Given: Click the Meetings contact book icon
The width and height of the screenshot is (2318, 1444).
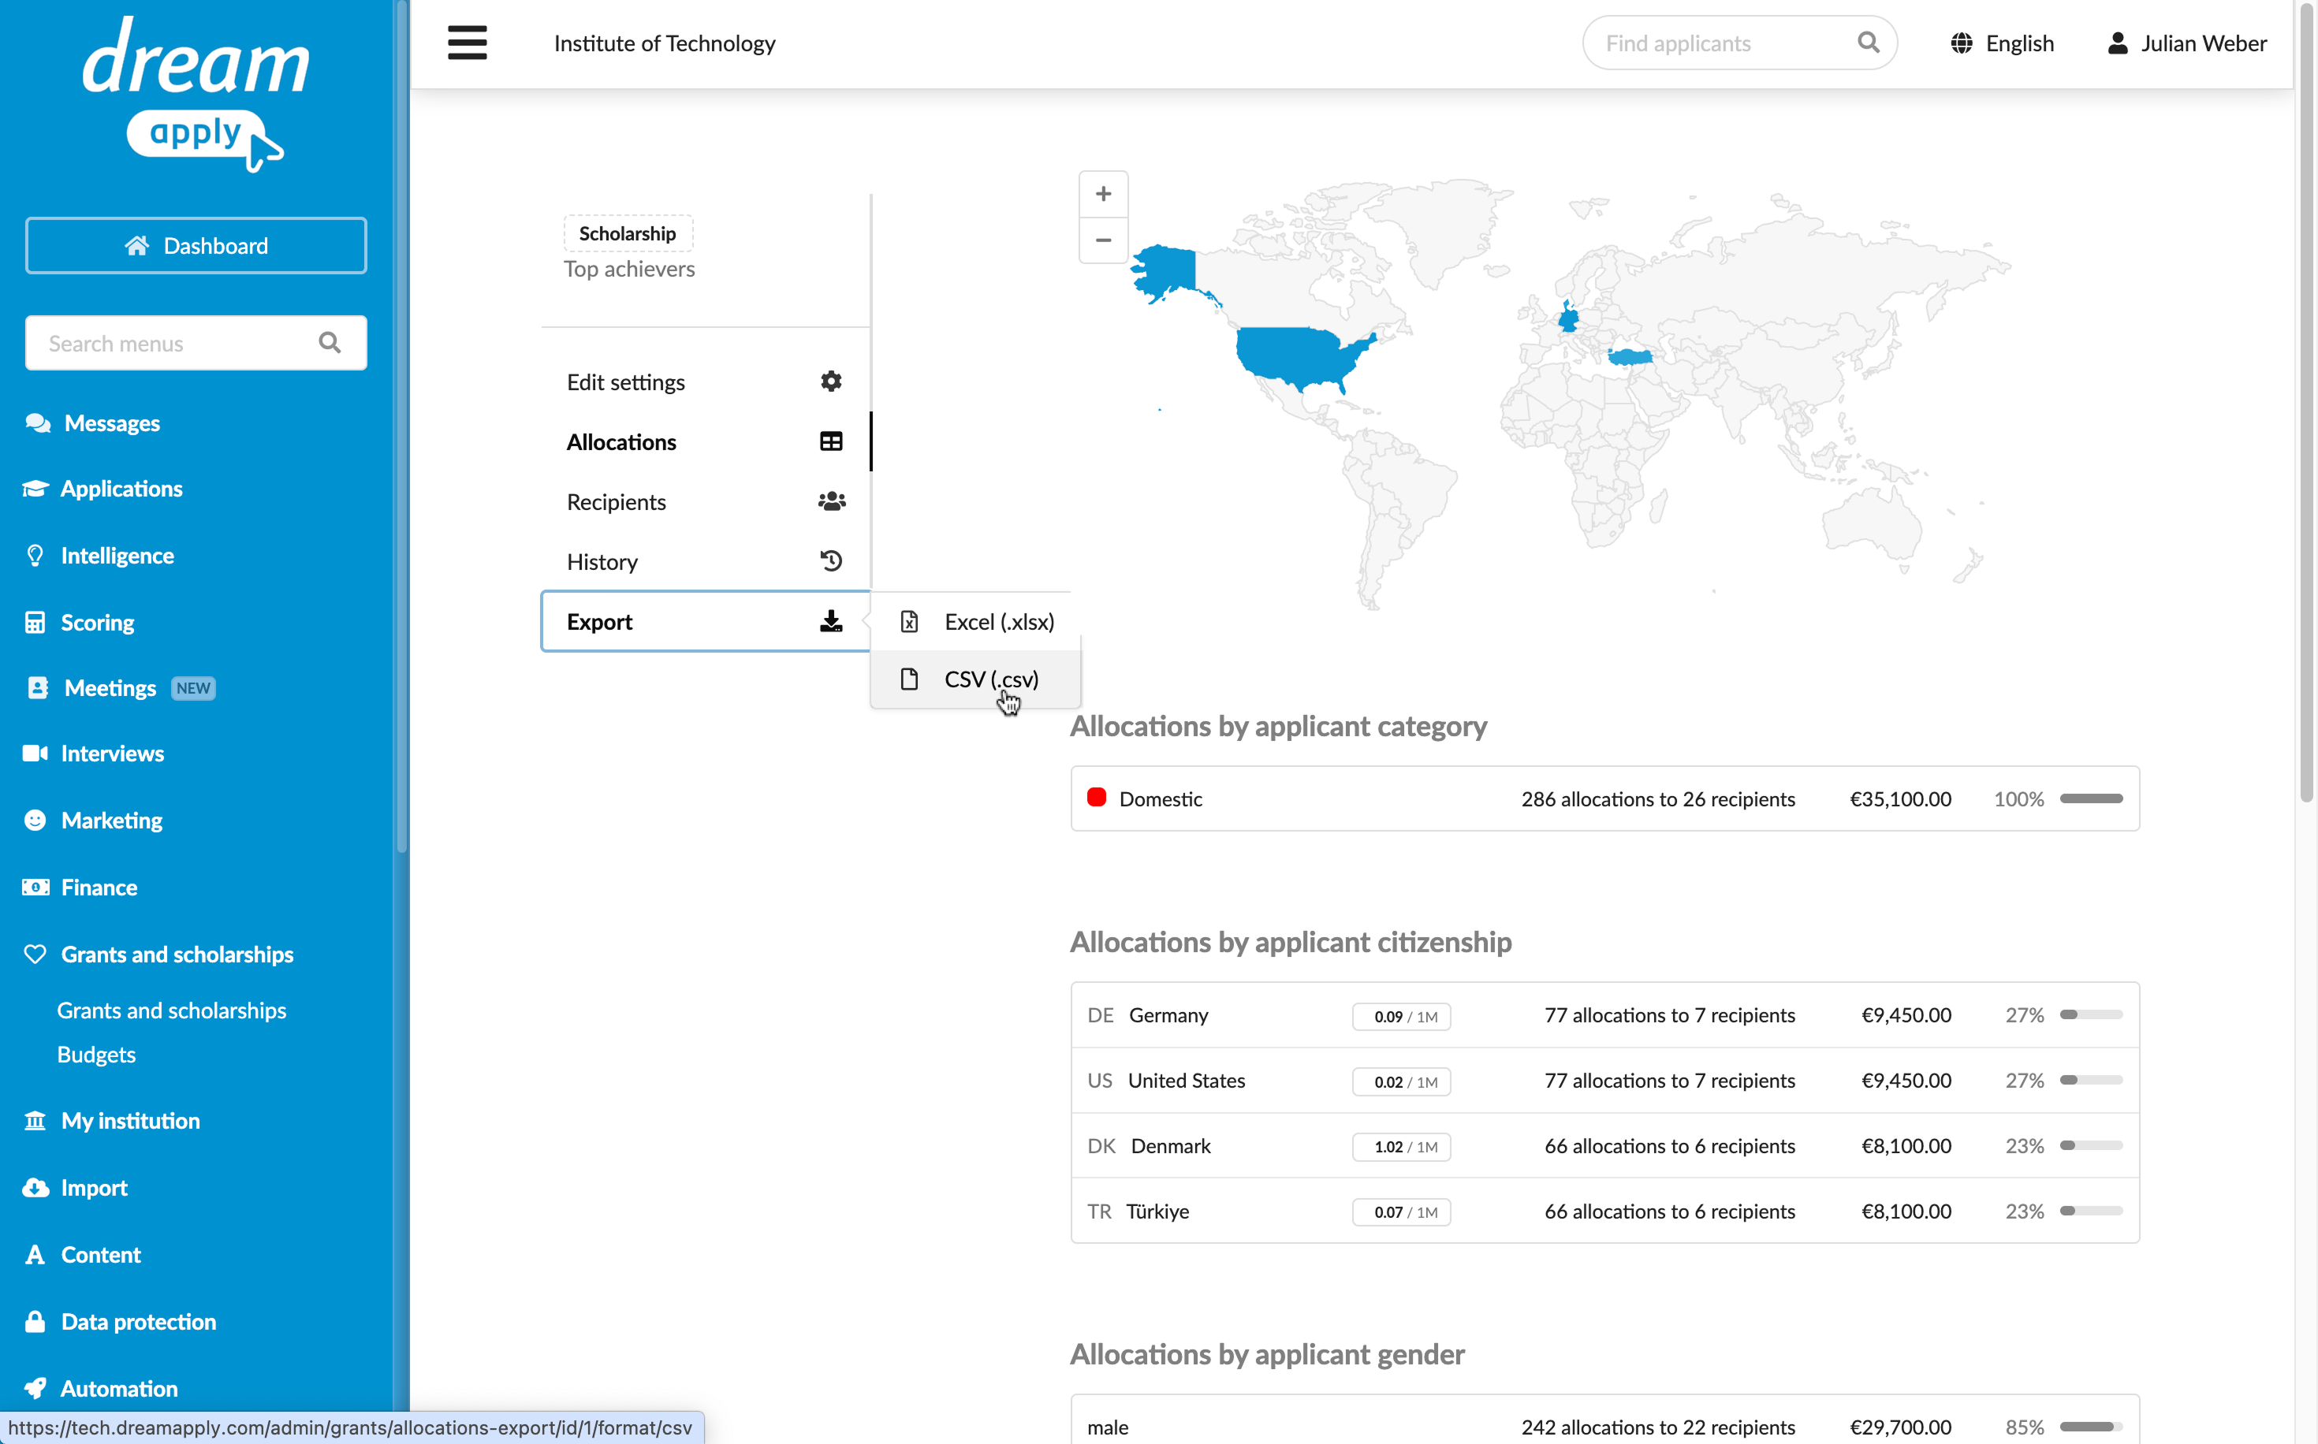Looking at the screenshot, I should click(x=37, y=687).
